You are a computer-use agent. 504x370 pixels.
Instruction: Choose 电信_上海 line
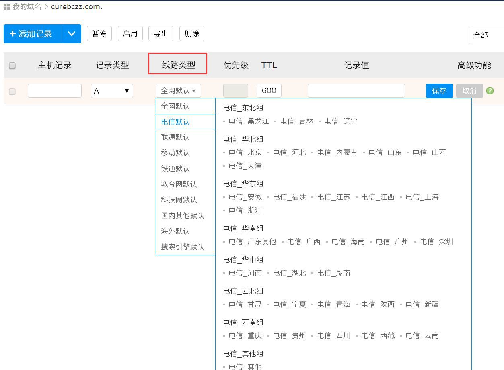point(422,197)
